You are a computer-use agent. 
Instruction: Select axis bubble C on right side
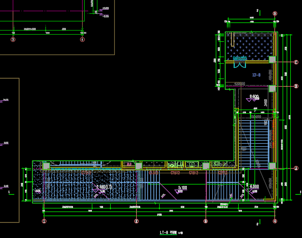296,62
